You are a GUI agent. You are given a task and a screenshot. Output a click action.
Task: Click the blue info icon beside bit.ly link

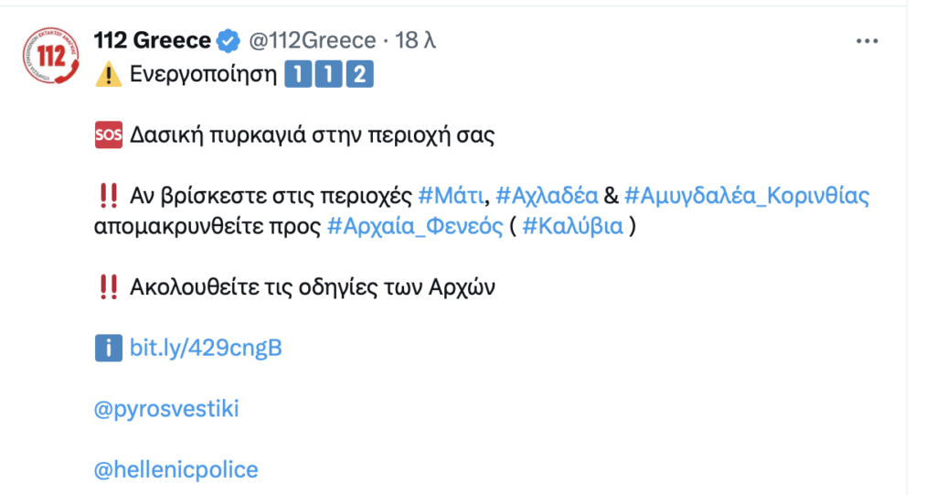tap(108, 349)
